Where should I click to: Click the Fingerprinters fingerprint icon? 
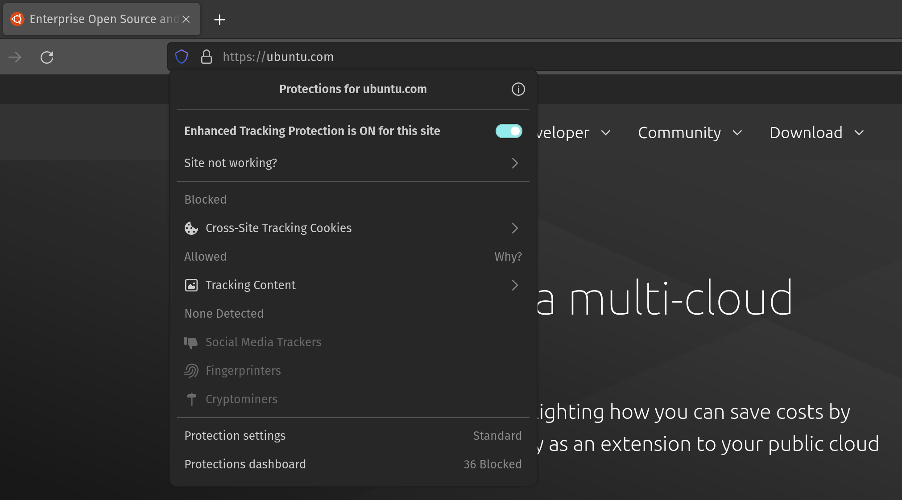(x=191, y=371)
